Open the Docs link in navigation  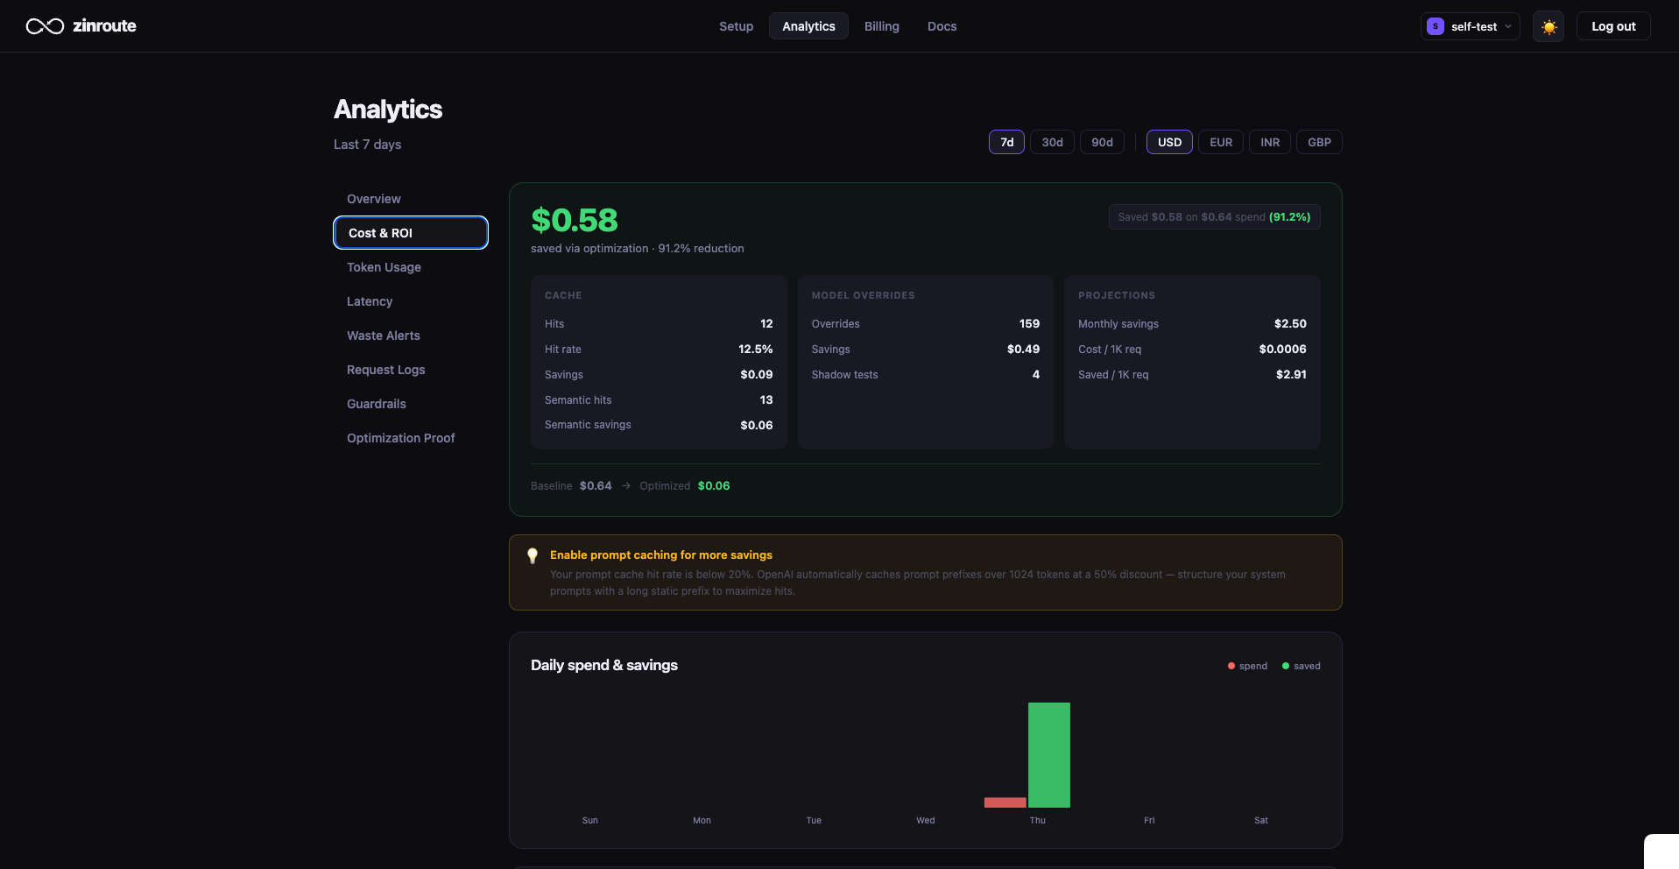click(x=942, y=26)
